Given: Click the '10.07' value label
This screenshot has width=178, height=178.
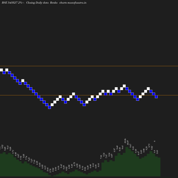Looking at the screenshot, I should point(128,143).
